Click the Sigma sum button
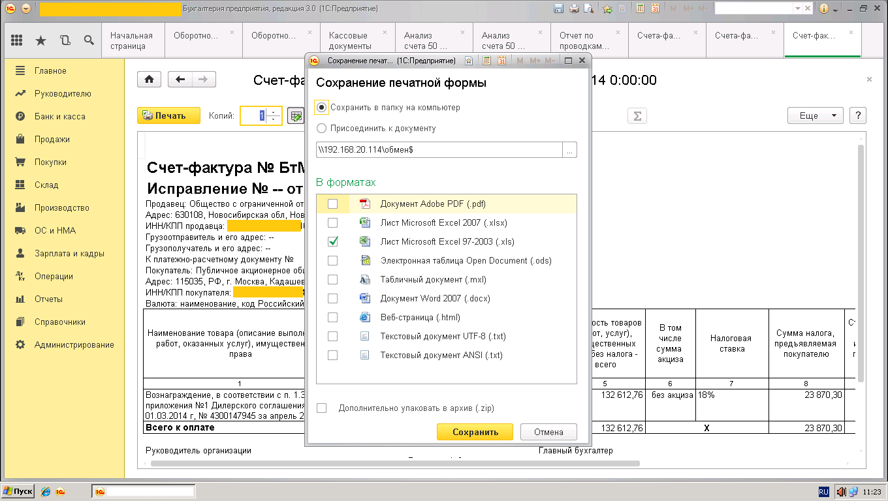This screenshot has width=888, height=501. click(x=637, y=115)
